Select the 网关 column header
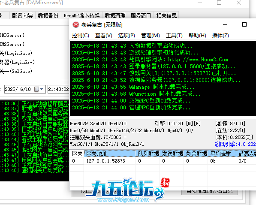 pyautogui.click(x=77, y=154)
